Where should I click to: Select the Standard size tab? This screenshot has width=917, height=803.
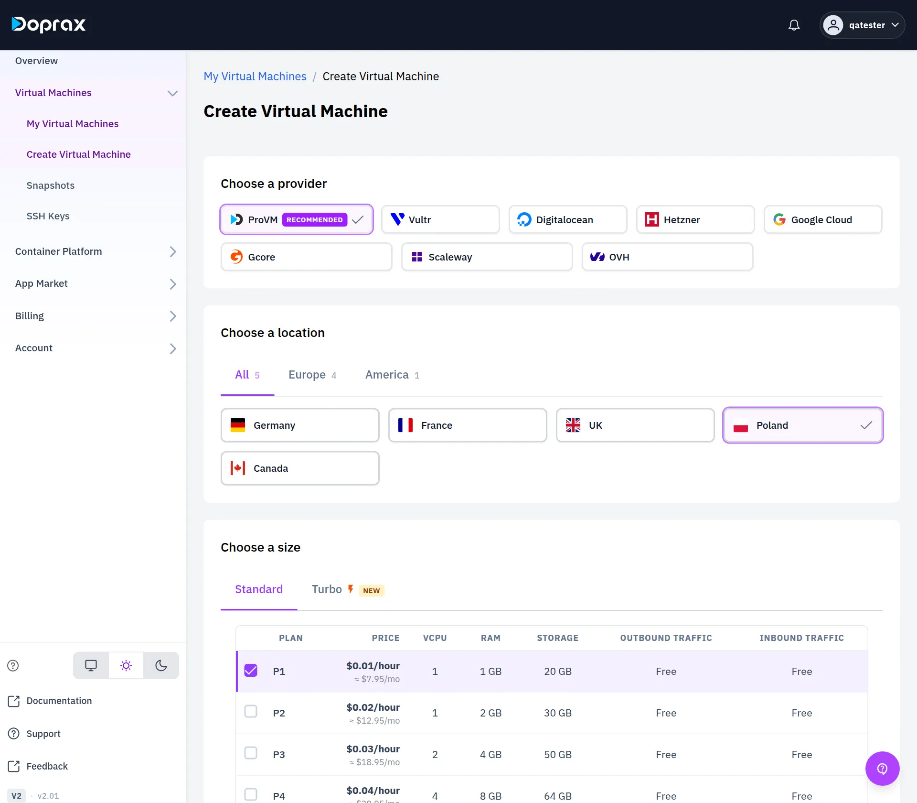259,589
